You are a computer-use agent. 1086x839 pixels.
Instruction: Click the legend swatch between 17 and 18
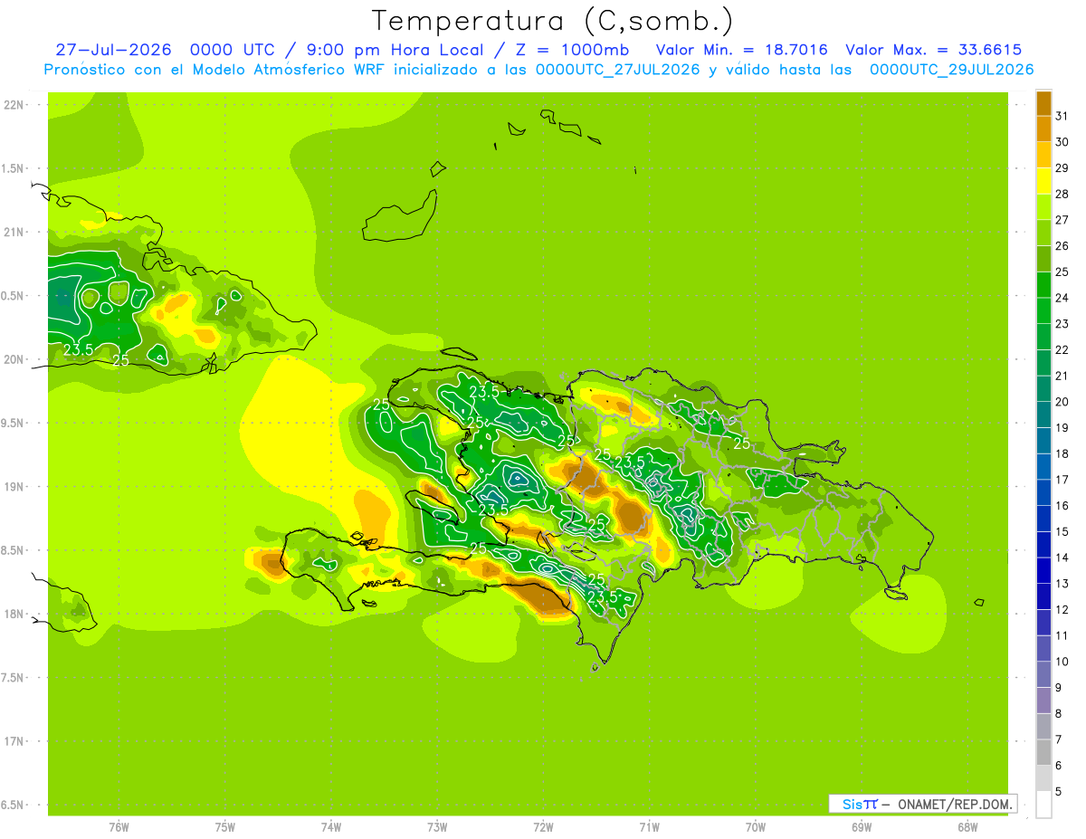pos(1043,467)
